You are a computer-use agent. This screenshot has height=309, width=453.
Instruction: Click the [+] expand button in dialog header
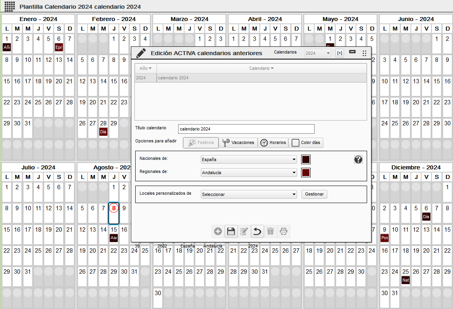[339, 53]
